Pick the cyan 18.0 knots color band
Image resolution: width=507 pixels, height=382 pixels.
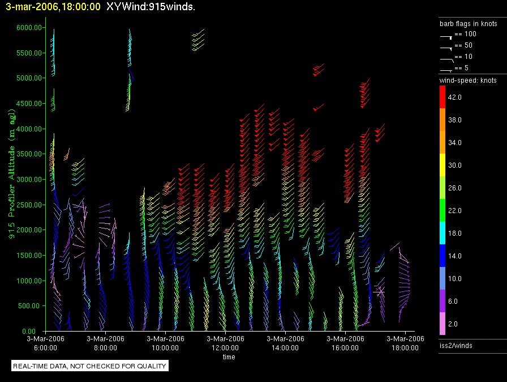(x=443, y=234)
